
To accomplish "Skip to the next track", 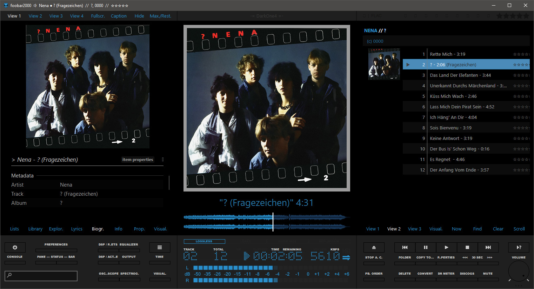I will [x=488, y=247].
